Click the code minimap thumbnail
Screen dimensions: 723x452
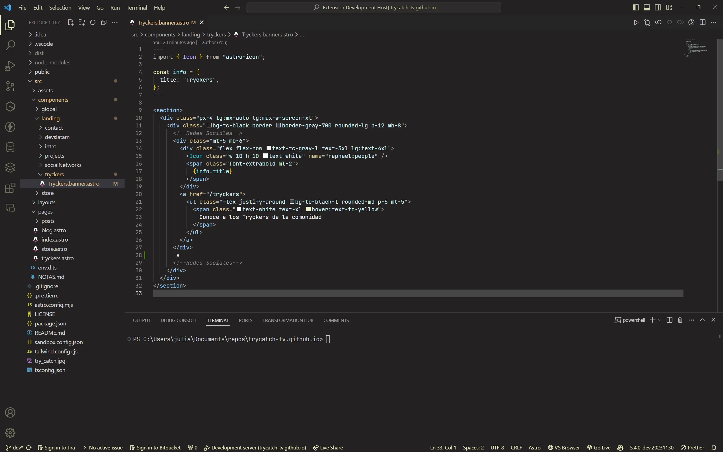point(696,48)
